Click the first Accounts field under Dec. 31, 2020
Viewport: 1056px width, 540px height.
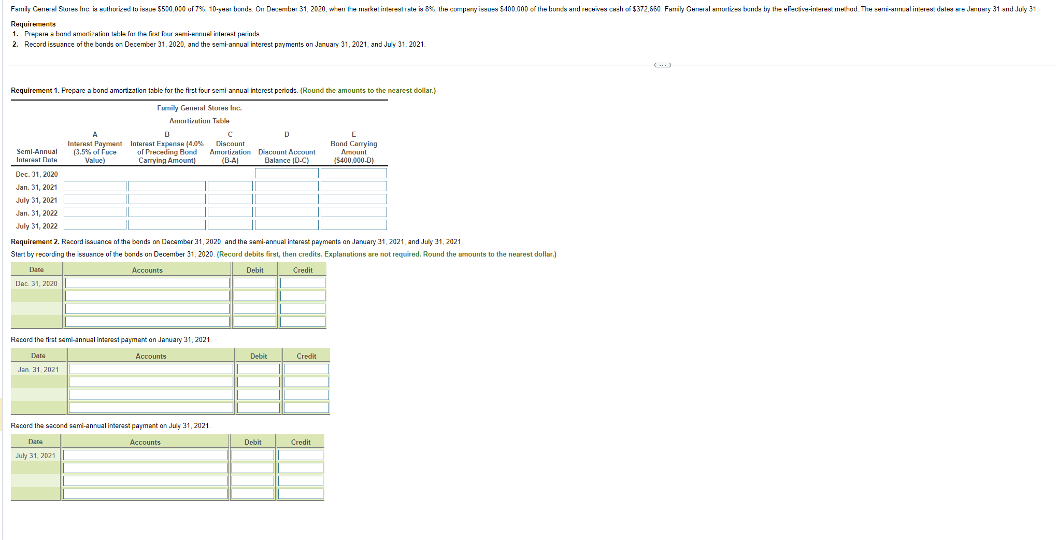click(x=147, y=283)
